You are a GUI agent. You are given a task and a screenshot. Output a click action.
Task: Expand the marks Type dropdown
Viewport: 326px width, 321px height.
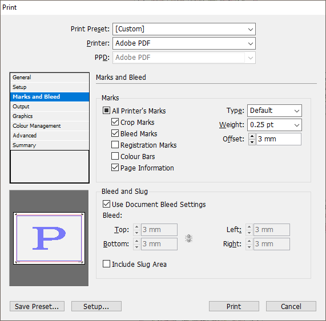coord(275,111)
